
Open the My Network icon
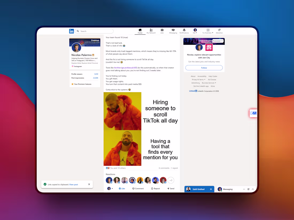click(151, 30)
